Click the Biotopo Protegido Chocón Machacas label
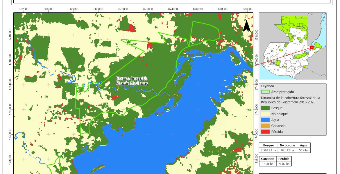Image resolution: width=340 pixels, height=174 pixels. [132, 81]
